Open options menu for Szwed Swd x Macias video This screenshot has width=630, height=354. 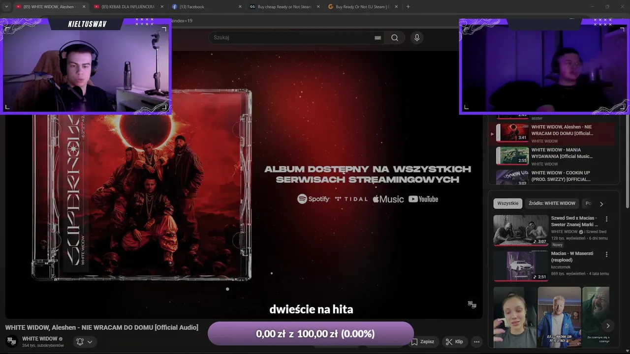point(606,219)
